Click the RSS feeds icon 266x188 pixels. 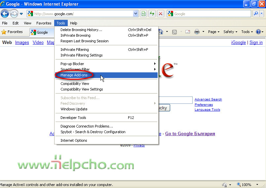click(174, 32)
